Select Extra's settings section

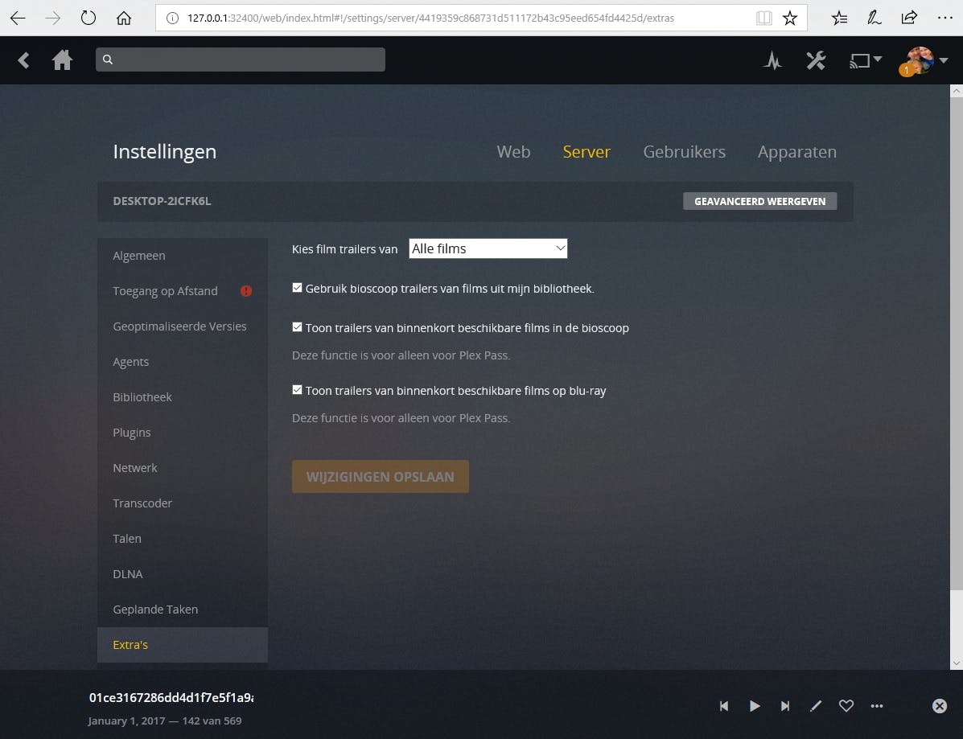click(183, 645)
